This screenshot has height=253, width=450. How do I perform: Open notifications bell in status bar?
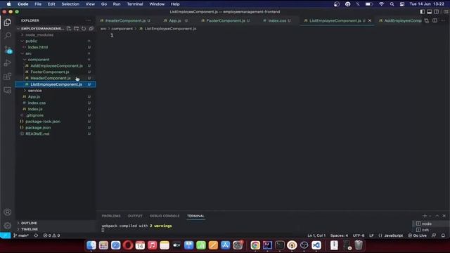tap(443, 235)
